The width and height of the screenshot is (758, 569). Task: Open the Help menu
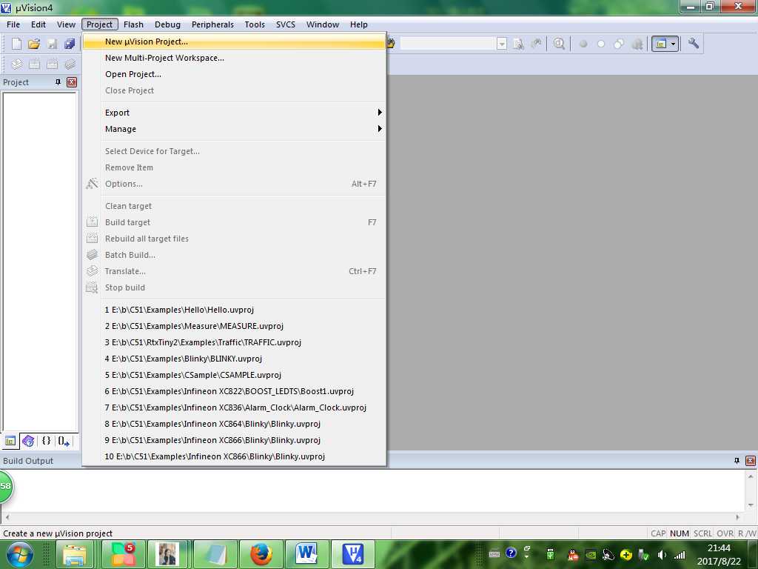pyautogui.click(x=359, y=24)
